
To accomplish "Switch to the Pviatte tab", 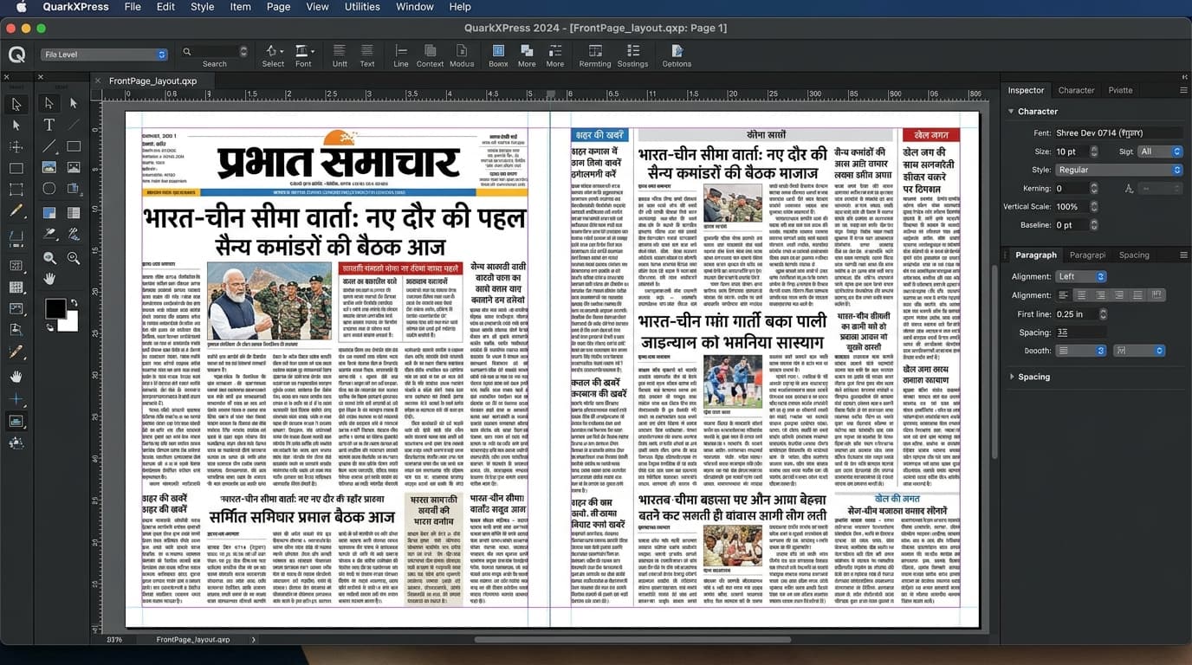I will click(1120, 90).
